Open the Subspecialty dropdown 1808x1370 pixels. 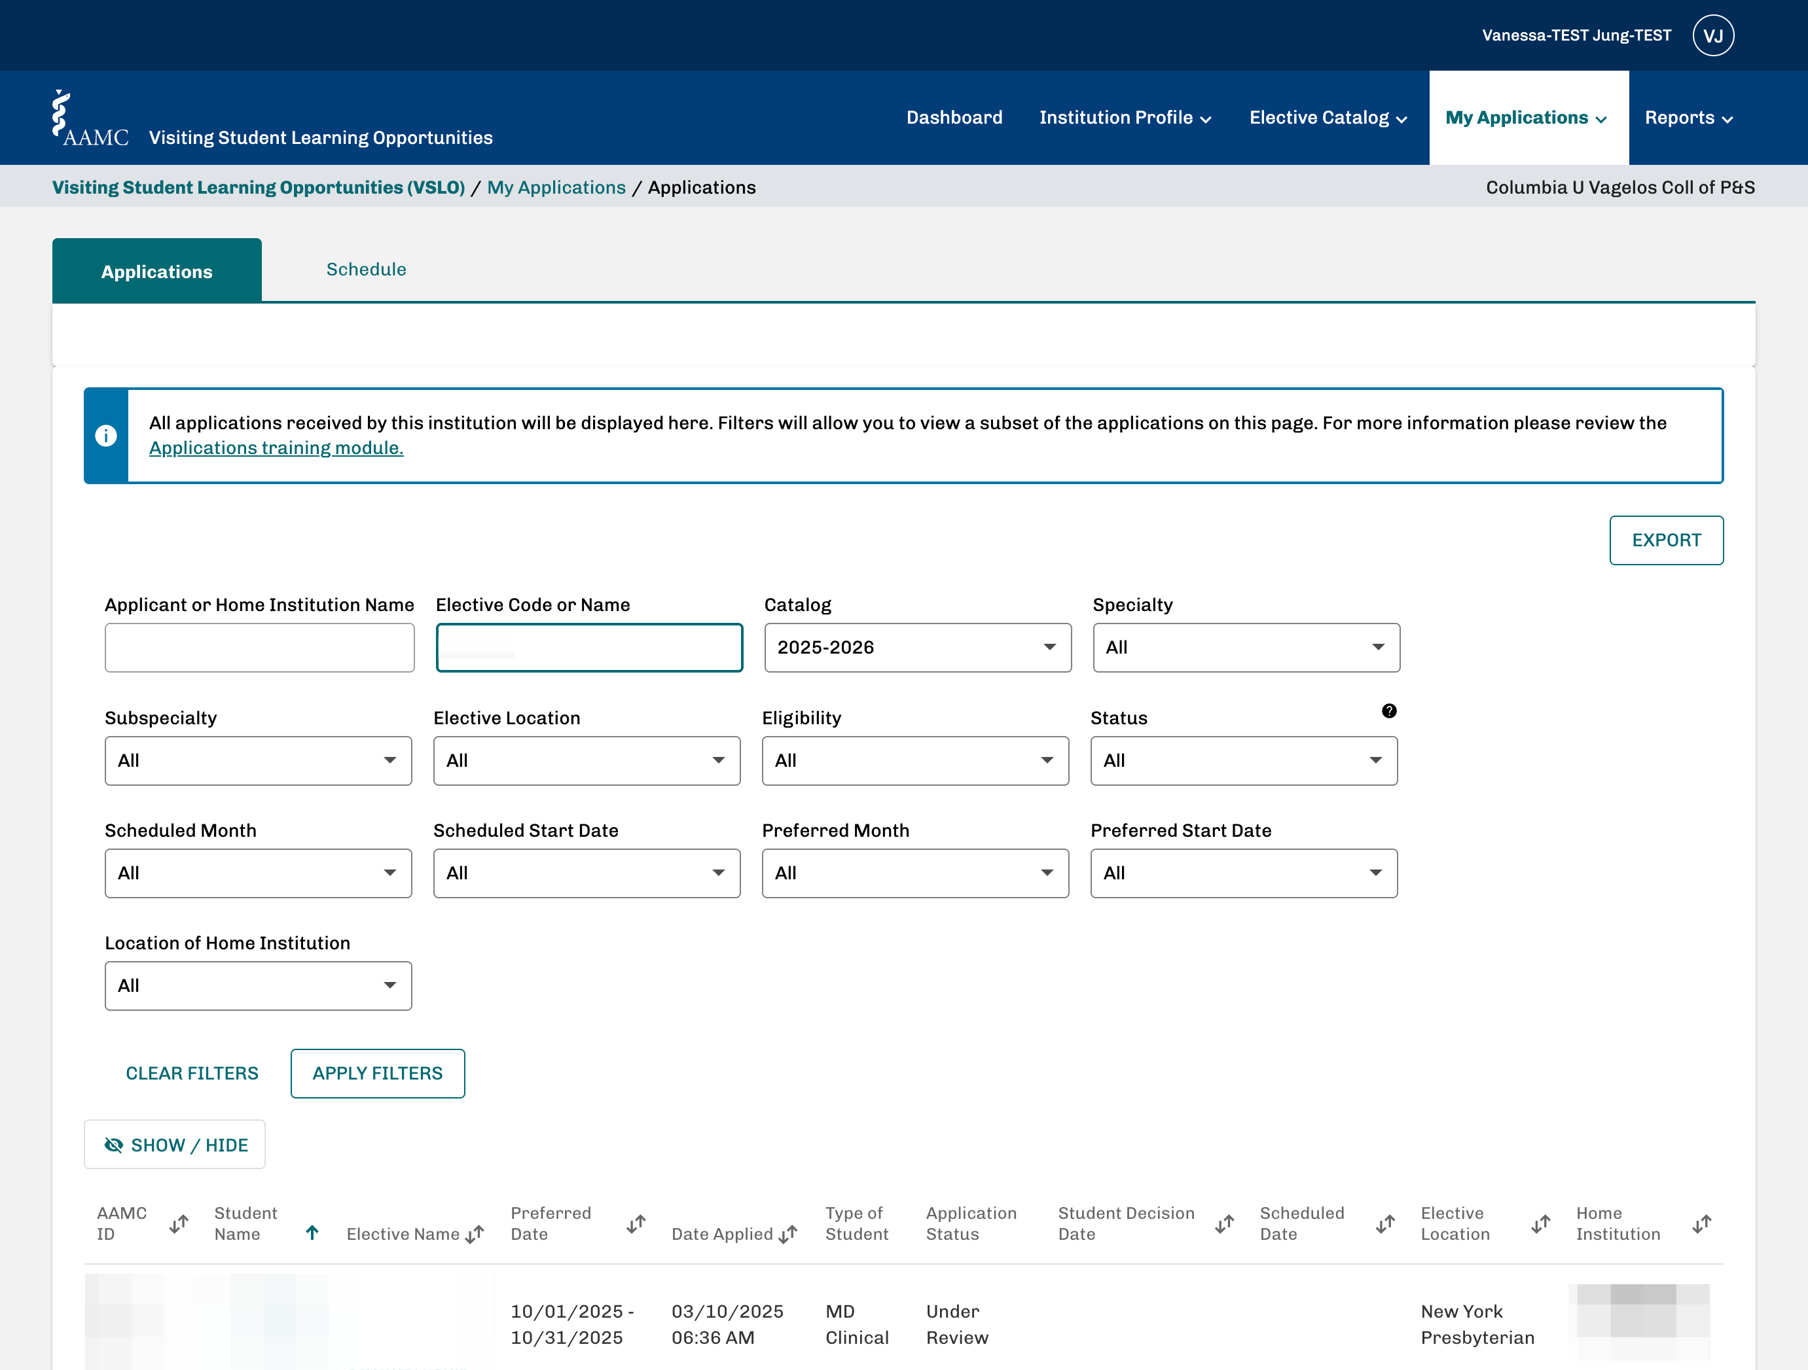[x=259, y=761]
